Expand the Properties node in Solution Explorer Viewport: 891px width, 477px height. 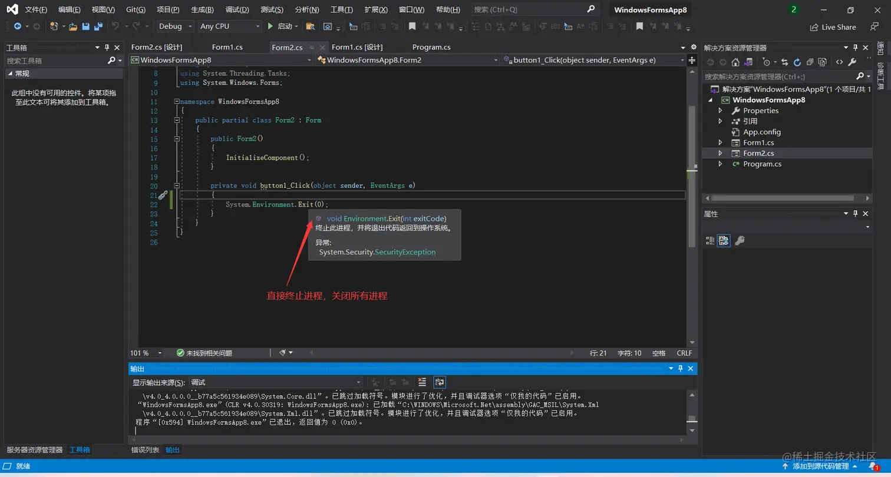point(720,111)
